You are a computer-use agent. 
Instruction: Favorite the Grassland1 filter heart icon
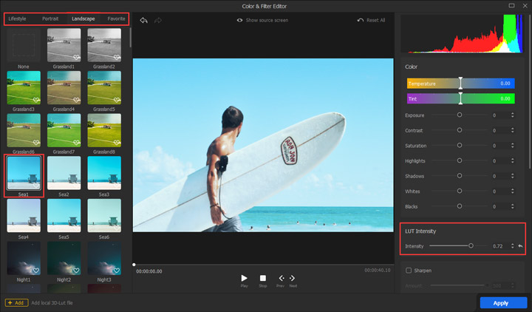coord(76,57)
